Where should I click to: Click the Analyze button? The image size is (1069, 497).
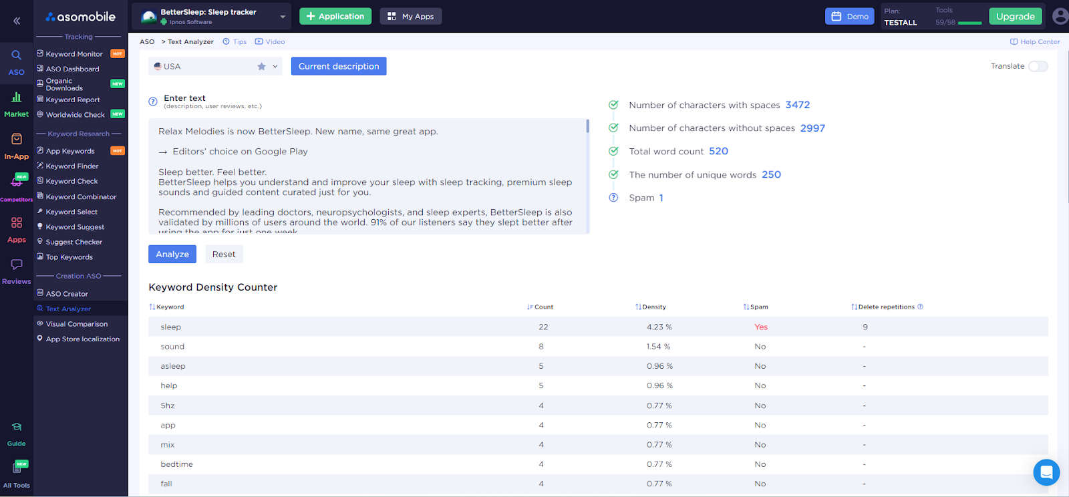coord(172,254)
